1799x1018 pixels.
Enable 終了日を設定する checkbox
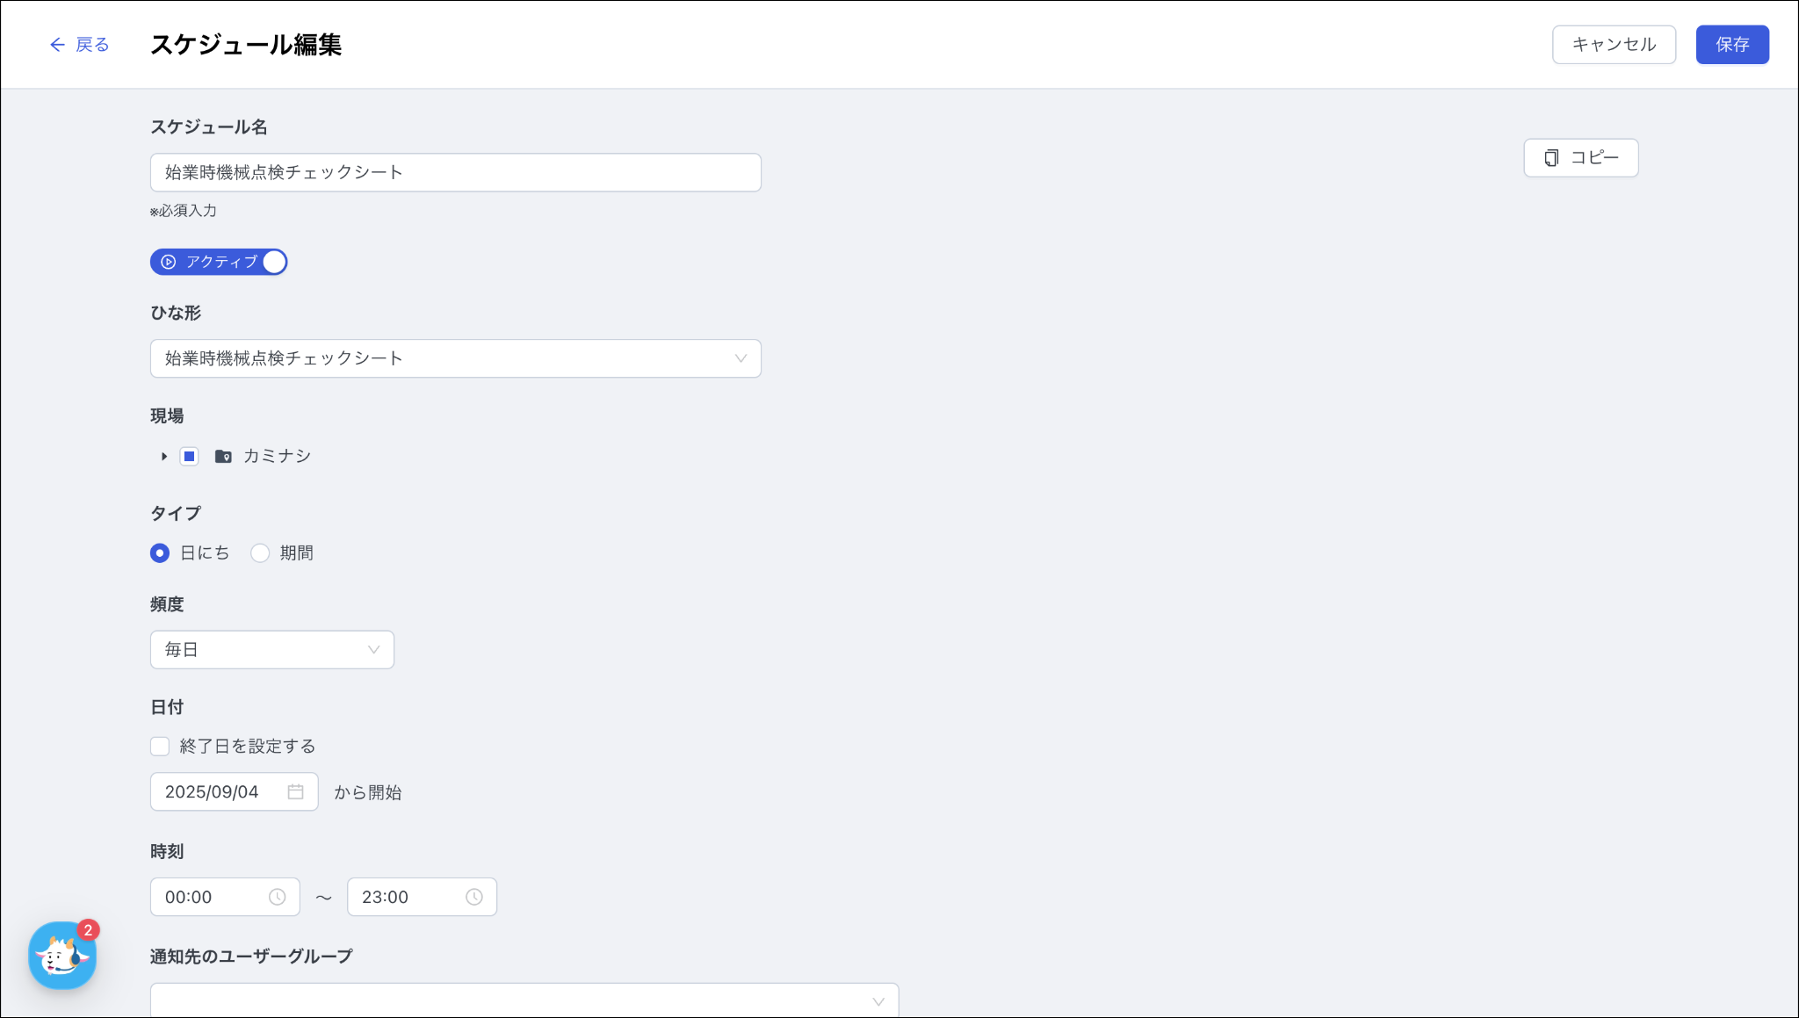pyautogui.click(x=160, y=747)
